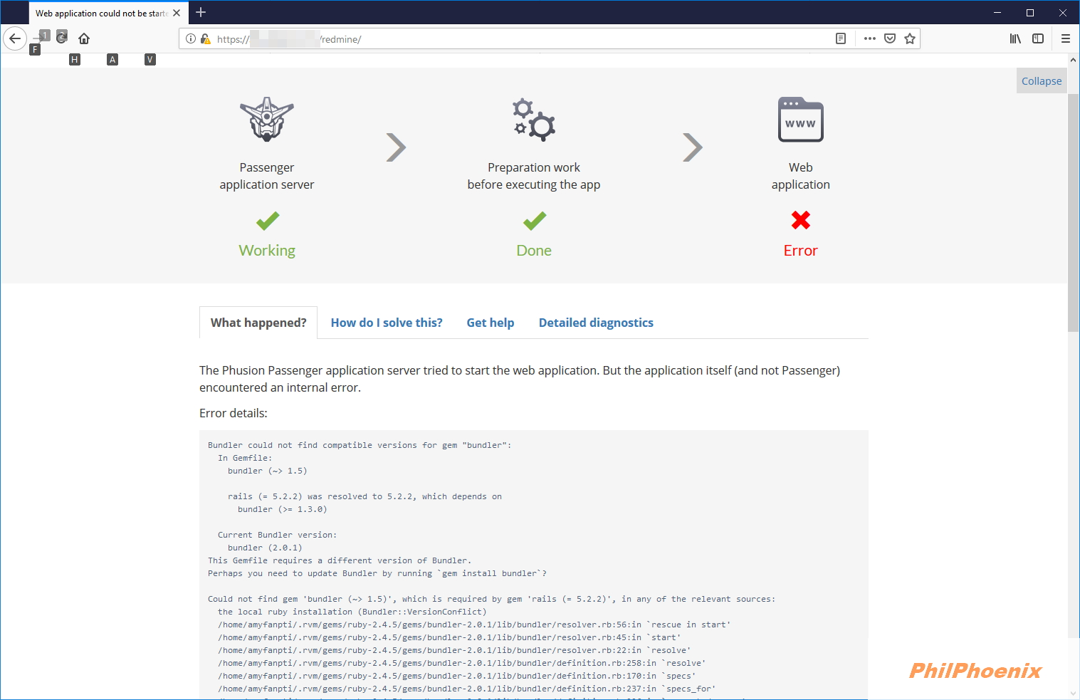Image resolution: width=1080 pixels, height=700 pixels.
Task: Click the red 'Error' status text
Action: (801, 251)
